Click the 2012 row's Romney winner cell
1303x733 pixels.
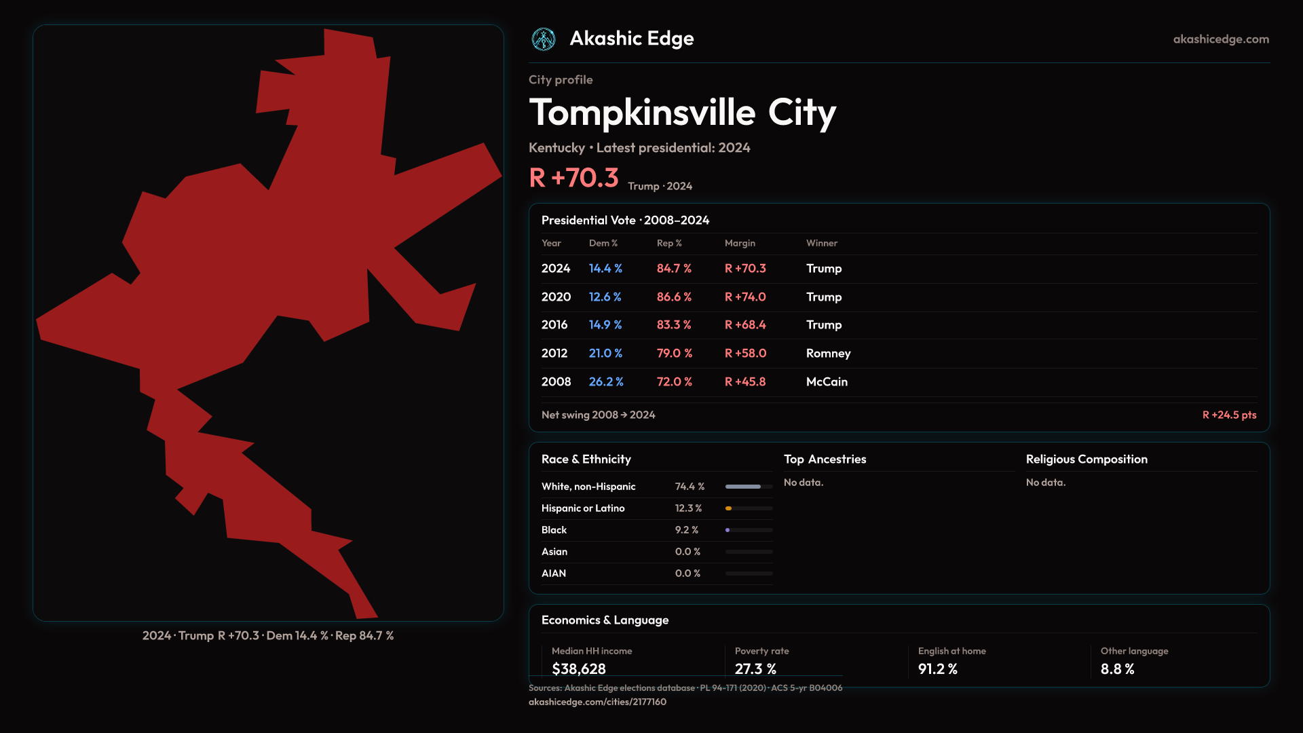[x=828, y=354]
